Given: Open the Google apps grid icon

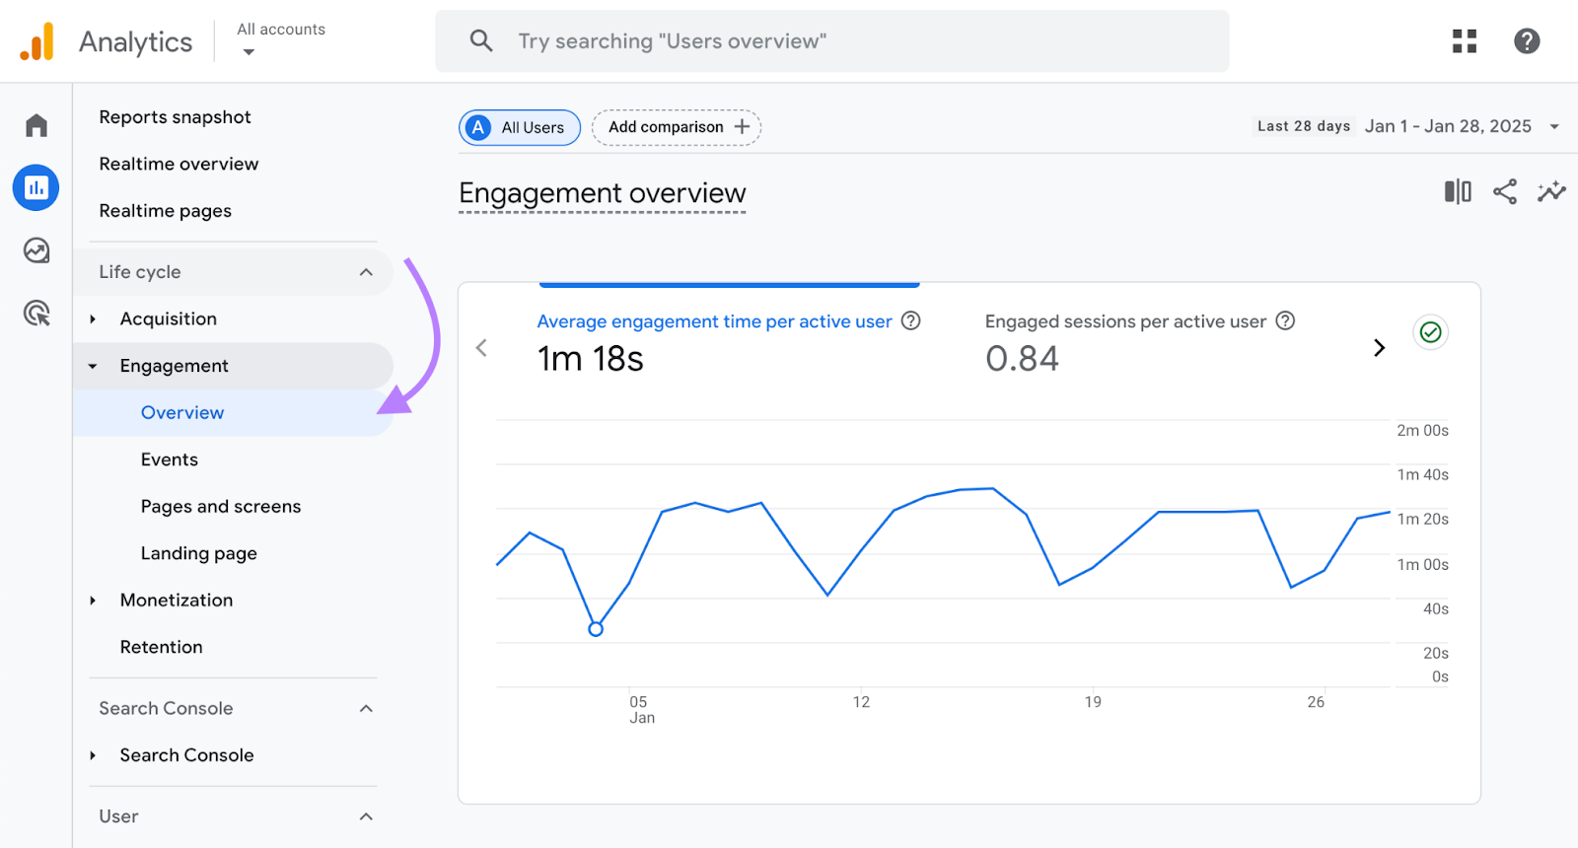Looking at the screenshot, I should click(1465, 41).
